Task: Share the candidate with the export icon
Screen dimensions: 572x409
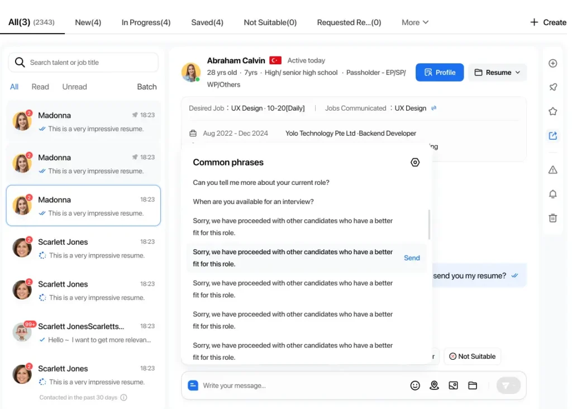Action: pos(552,136)
